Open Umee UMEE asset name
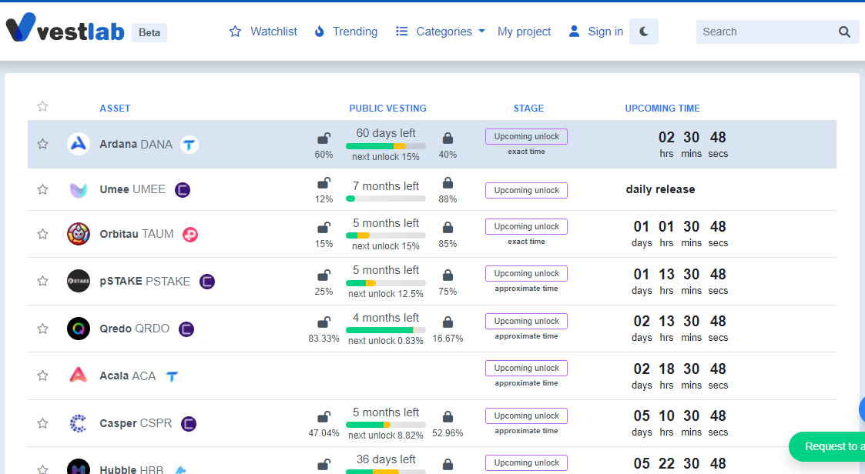This screenshot has width=865, height=474. [132, 189]
